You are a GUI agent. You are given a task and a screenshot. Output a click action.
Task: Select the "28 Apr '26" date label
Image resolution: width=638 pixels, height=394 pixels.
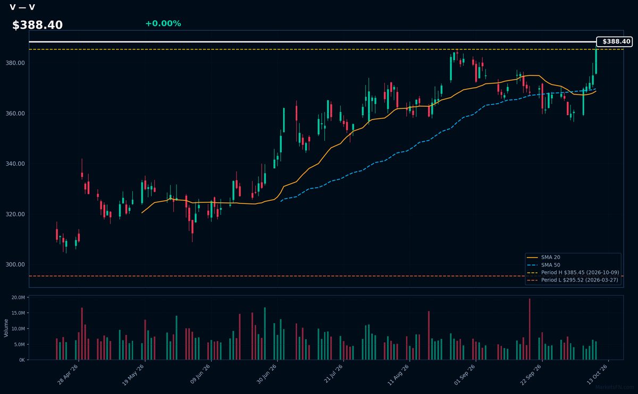coord(69,374)
